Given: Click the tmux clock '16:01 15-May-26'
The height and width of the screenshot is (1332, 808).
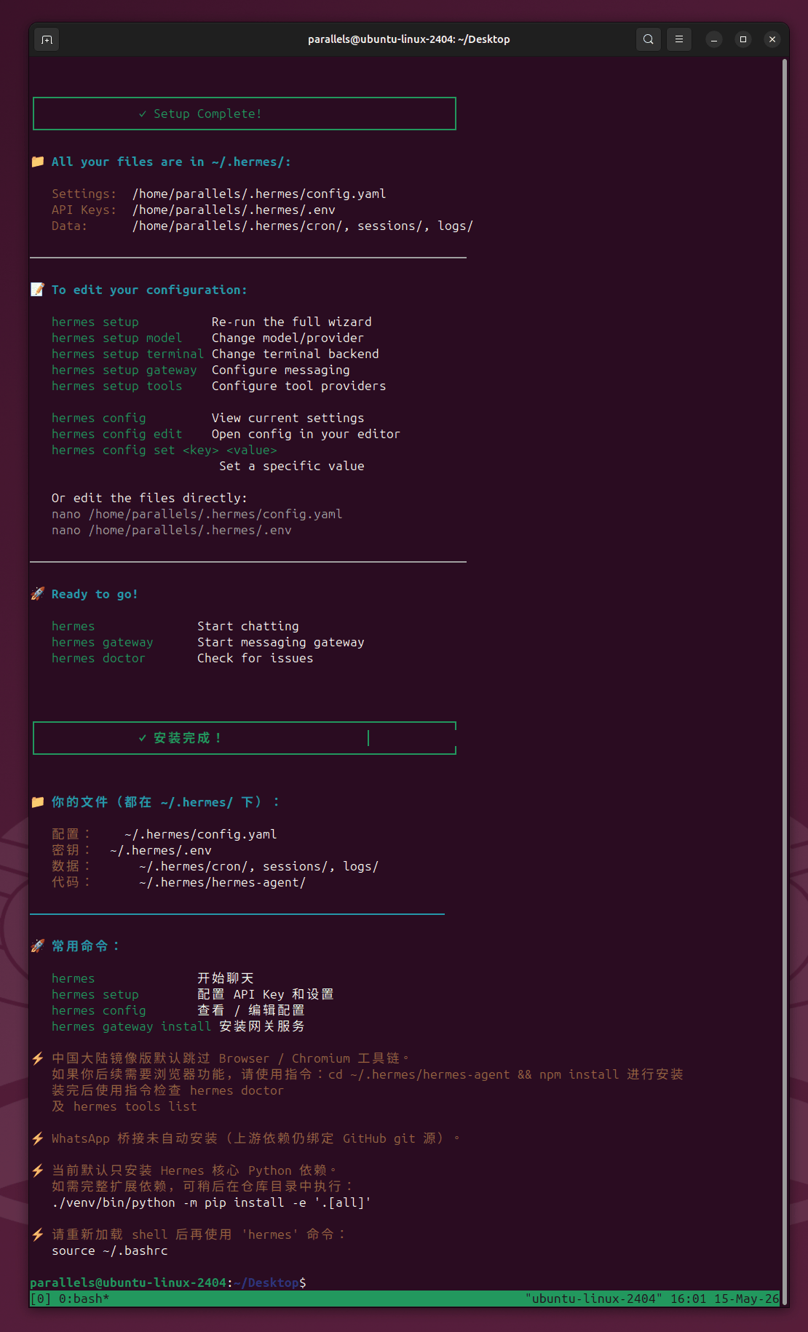Looking at the screenshot, I should 725,1299.
